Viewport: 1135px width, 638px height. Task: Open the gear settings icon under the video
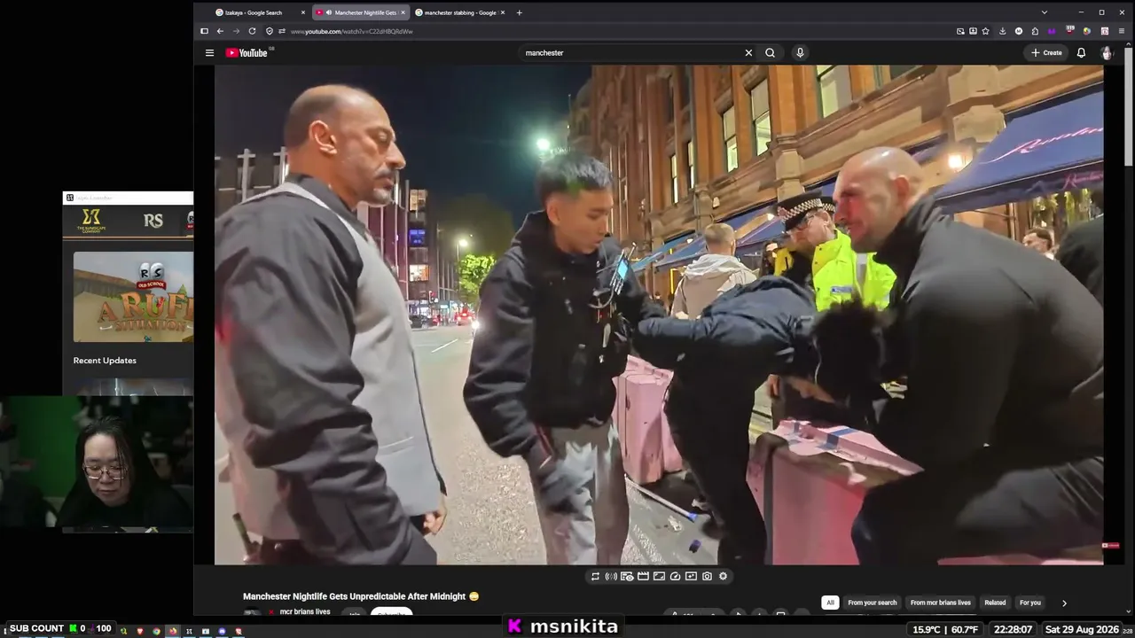[x=723, y=576]
